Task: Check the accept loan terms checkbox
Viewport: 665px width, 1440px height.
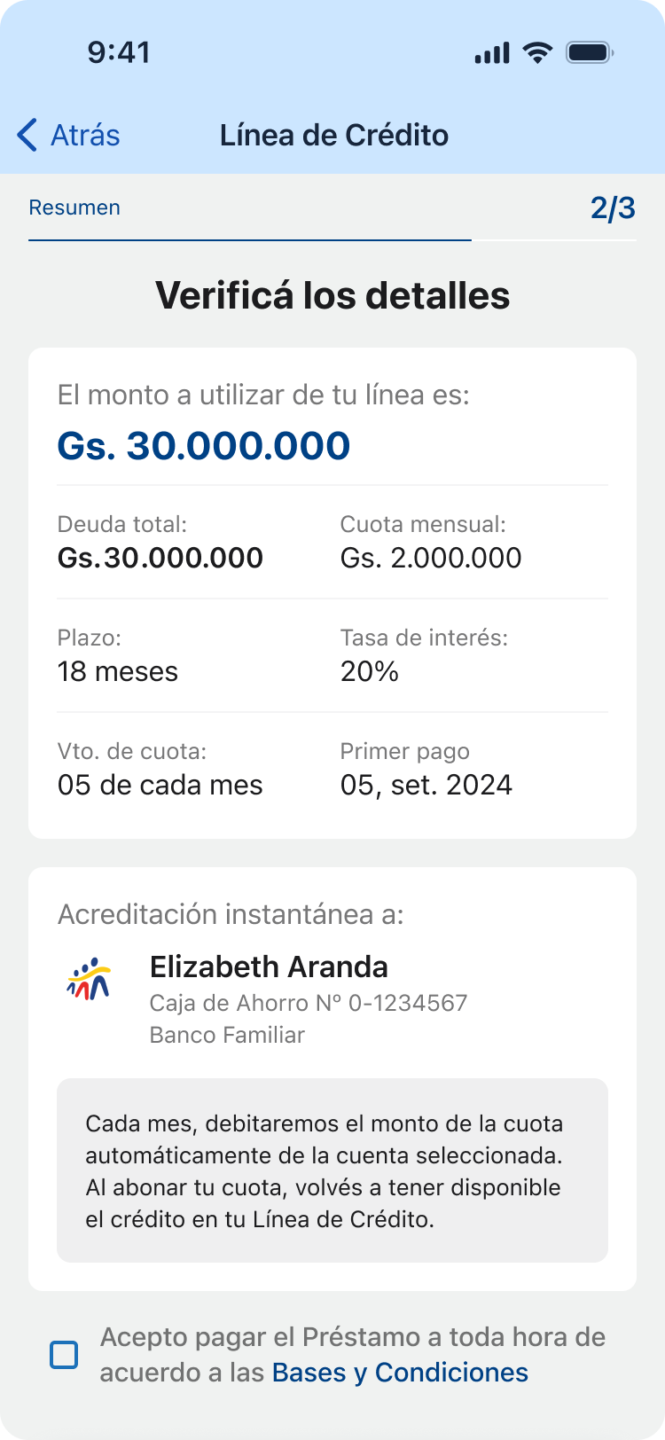Action: (x=64, y=1355)
